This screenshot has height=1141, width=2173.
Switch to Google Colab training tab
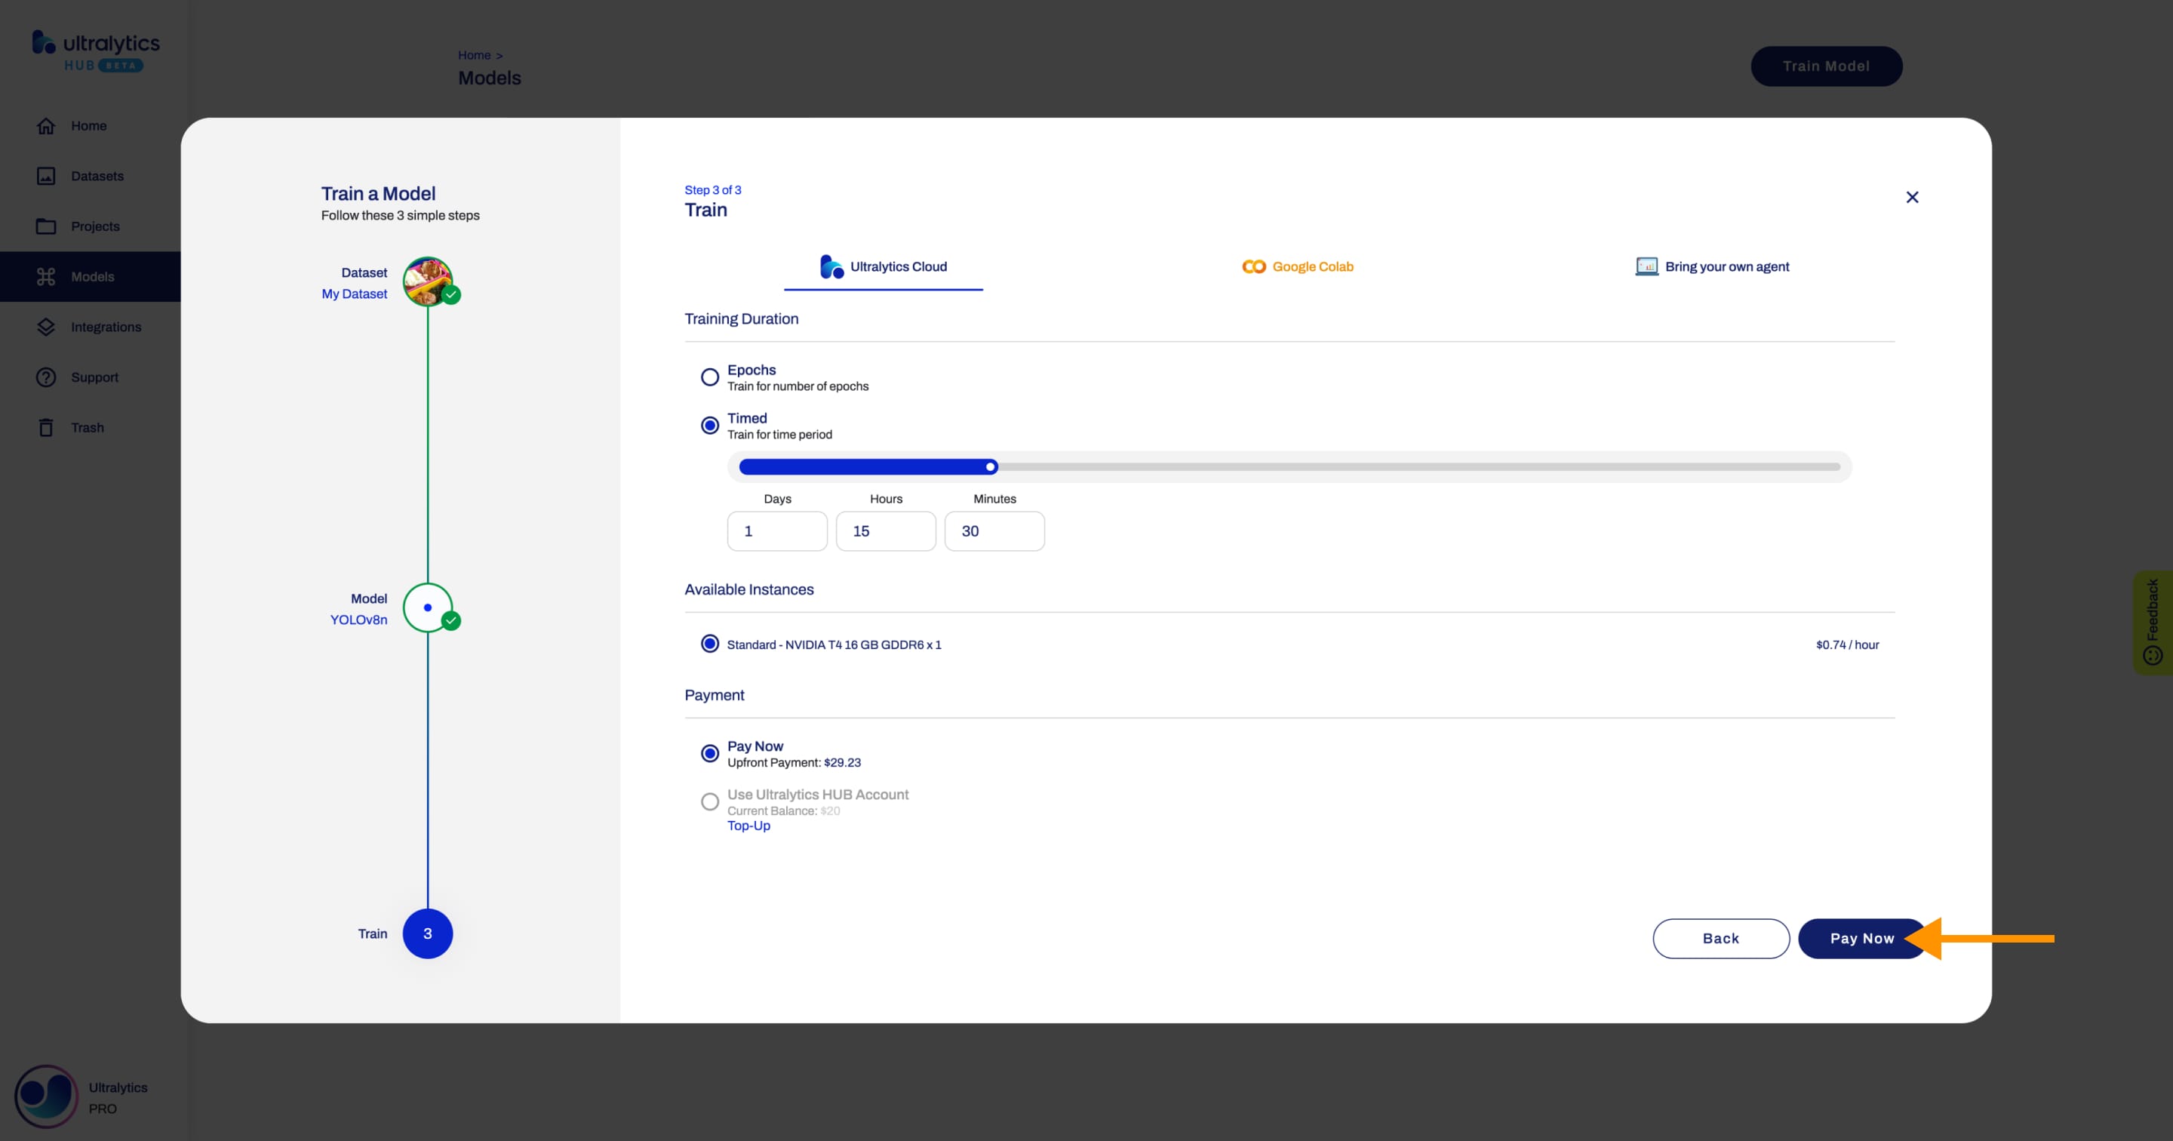pos(1295,266)
